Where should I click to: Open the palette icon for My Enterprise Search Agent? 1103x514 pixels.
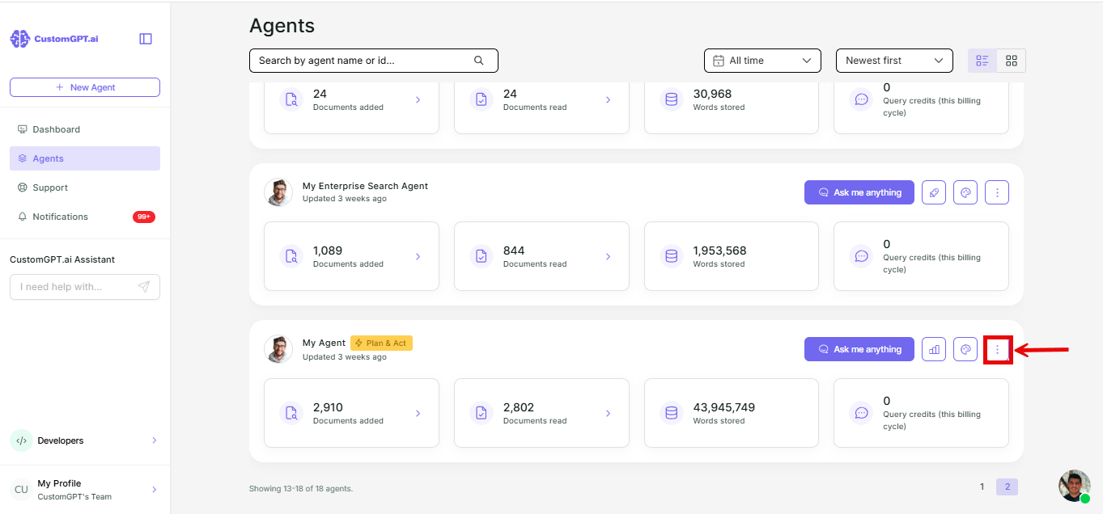[x=965, y=192]
